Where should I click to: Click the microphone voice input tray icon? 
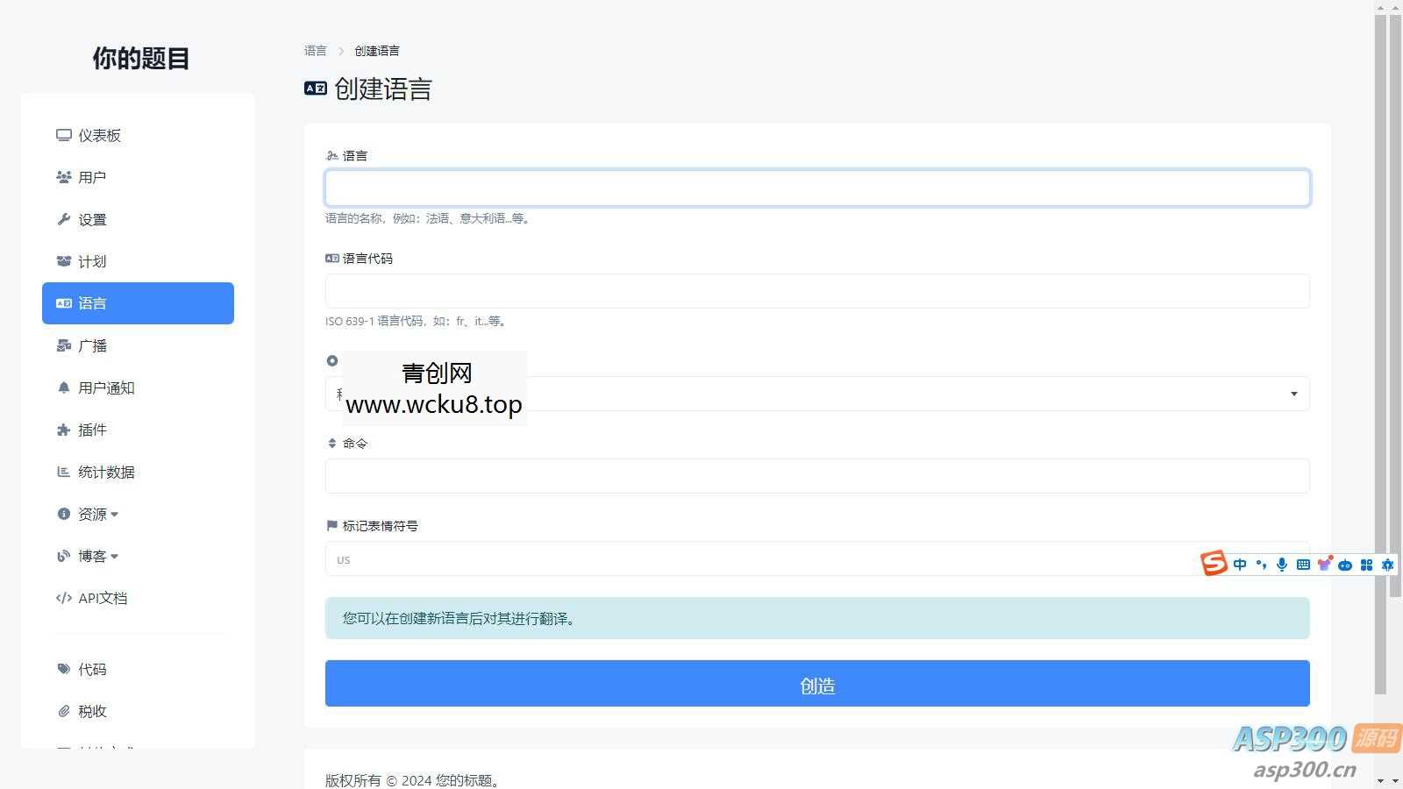1282,565
